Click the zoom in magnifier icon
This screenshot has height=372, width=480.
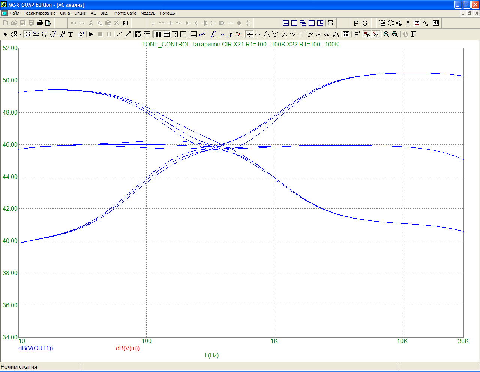coord(386,34)
